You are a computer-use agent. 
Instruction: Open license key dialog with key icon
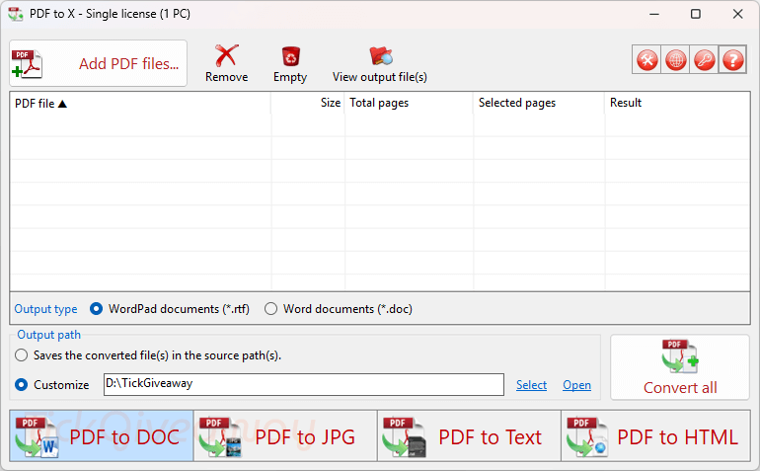(x=705, y=60)
